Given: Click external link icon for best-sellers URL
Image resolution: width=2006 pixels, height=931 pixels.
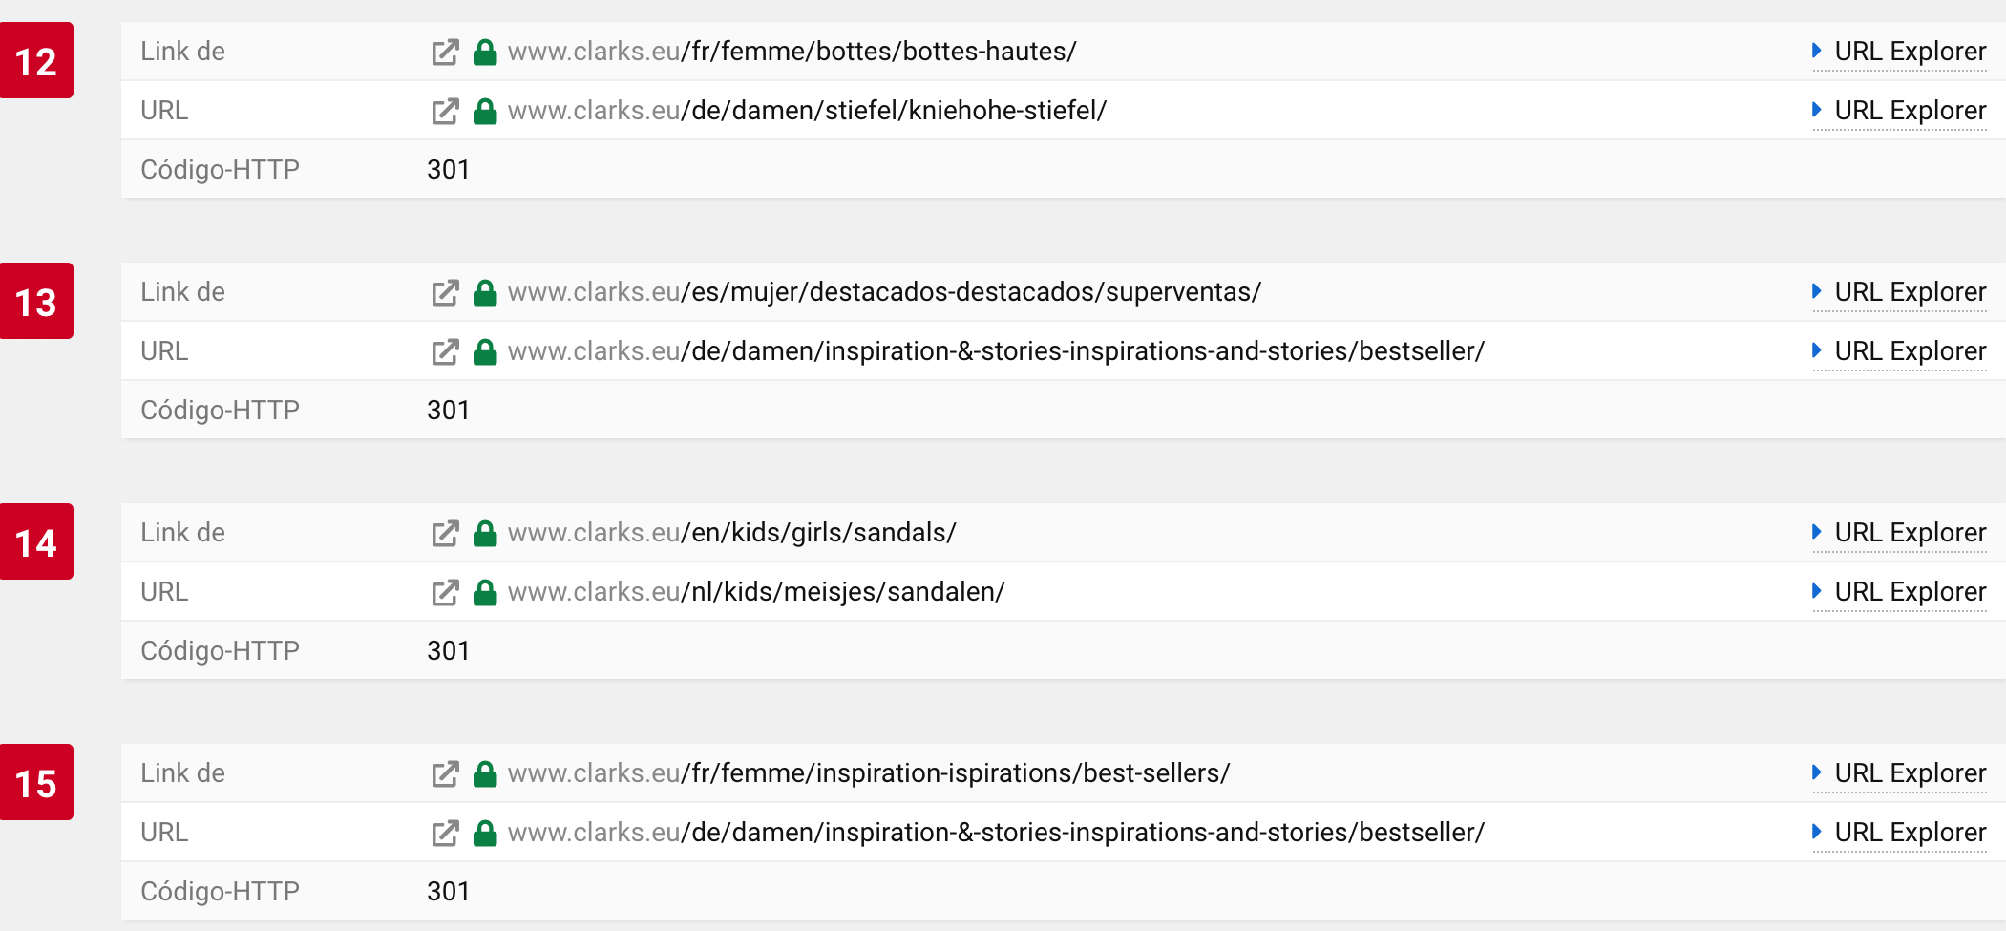Looking at the screenshot, I should click(445, 773).
